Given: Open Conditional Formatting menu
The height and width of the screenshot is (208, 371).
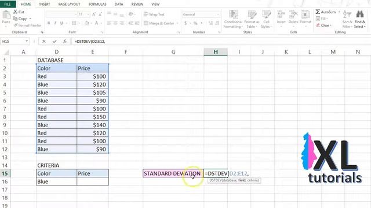Looking at the screenshot, I should pos(233,19).
